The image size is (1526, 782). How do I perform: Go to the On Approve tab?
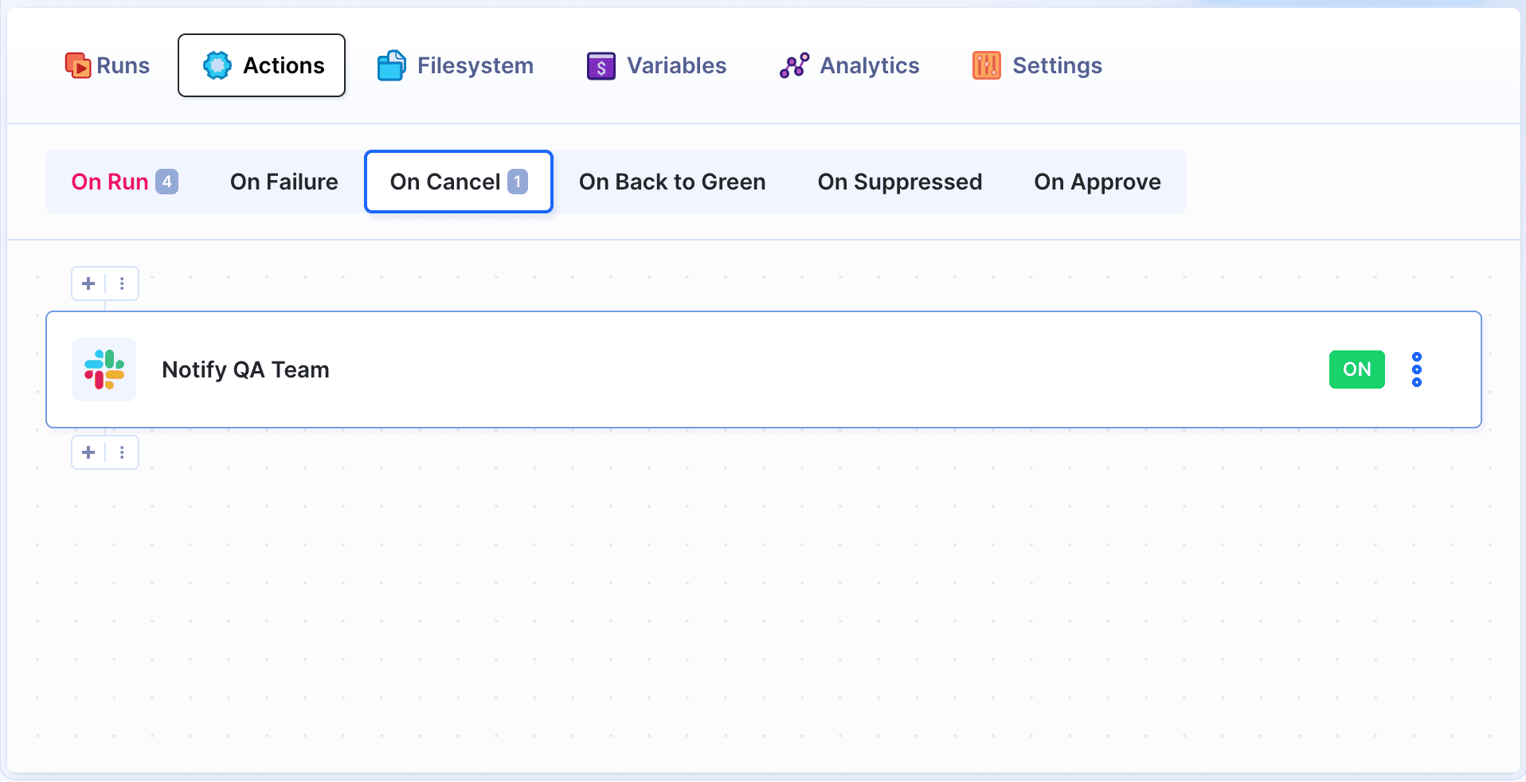point(1098,182)
